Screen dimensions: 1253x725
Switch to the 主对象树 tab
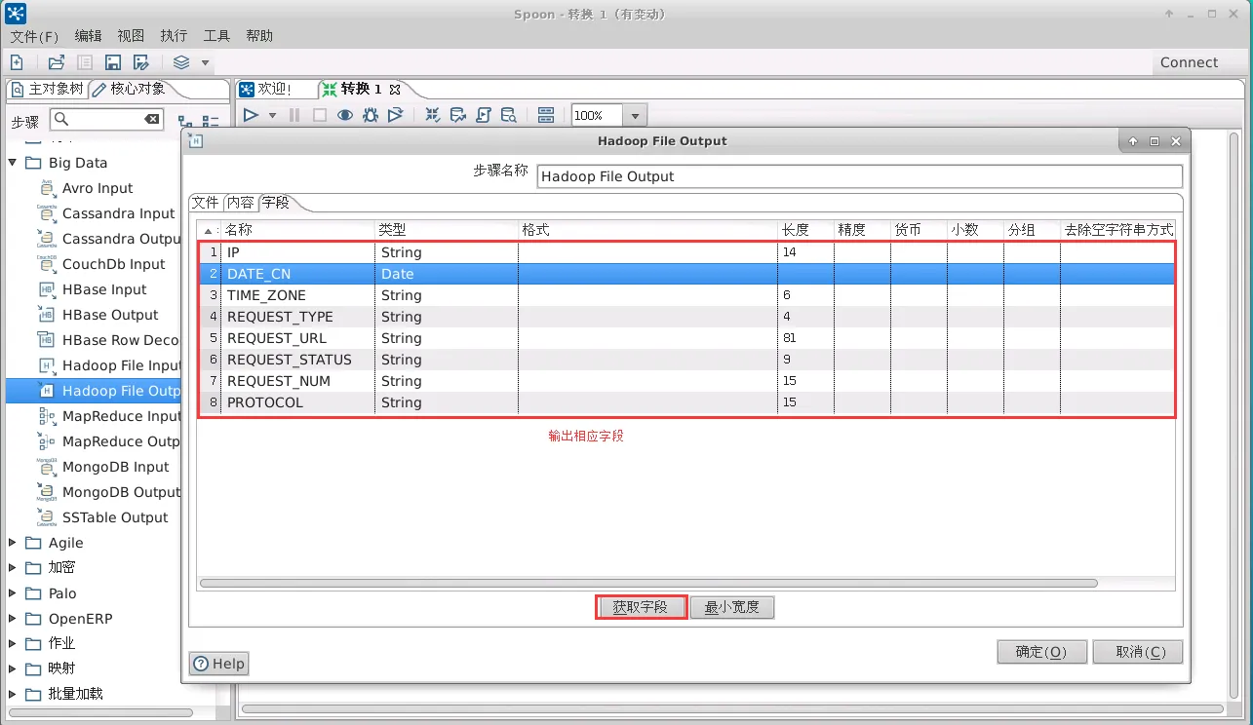click(48, 89)
